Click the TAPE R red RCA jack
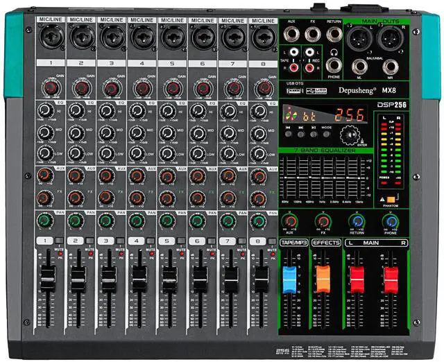Screen dimensions: 444x362 click(294, 68)
